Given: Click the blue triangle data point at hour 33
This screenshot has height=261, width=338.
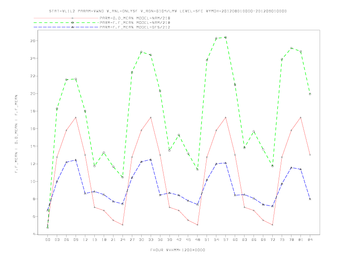Looking at the screenshot, I should click(x=151, y=160).
